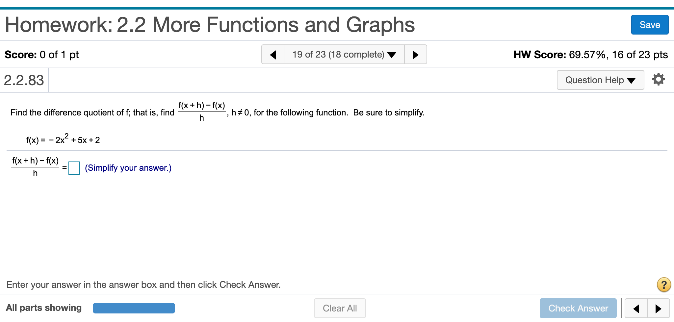Click the Save button

649,25
